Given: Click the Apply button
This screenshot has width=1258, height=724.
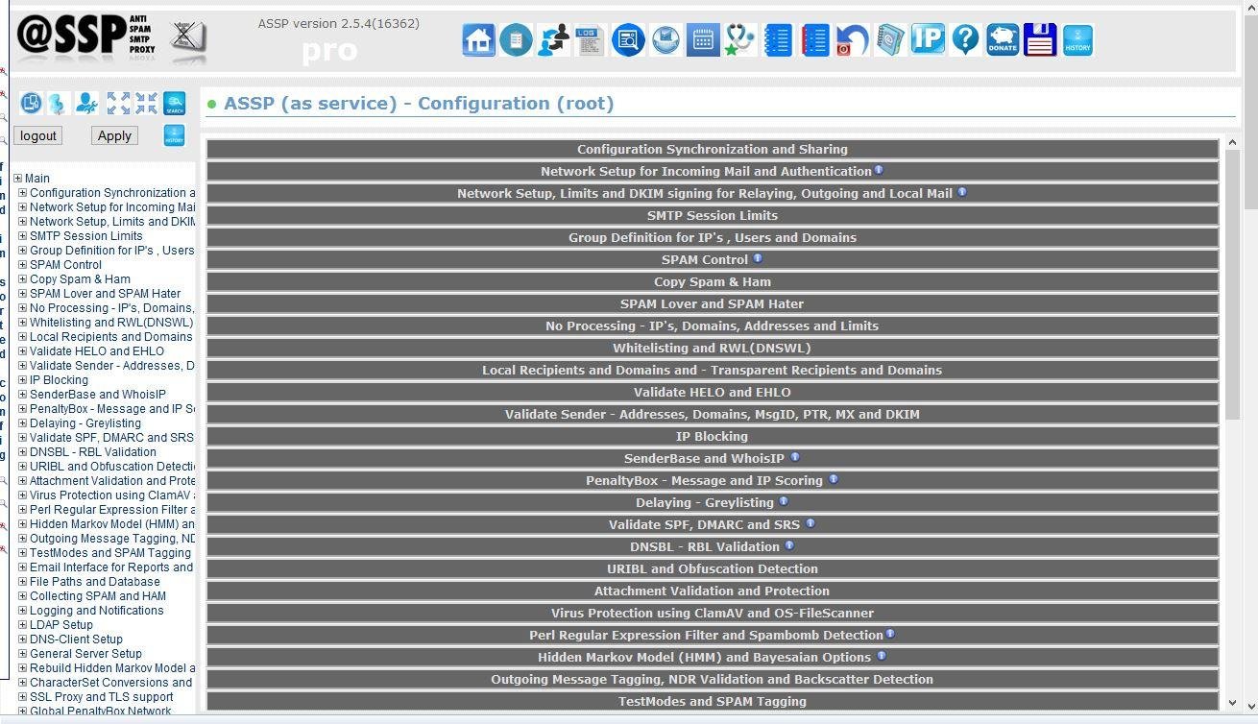Looking at the screenshot, I should pos(114,136).
